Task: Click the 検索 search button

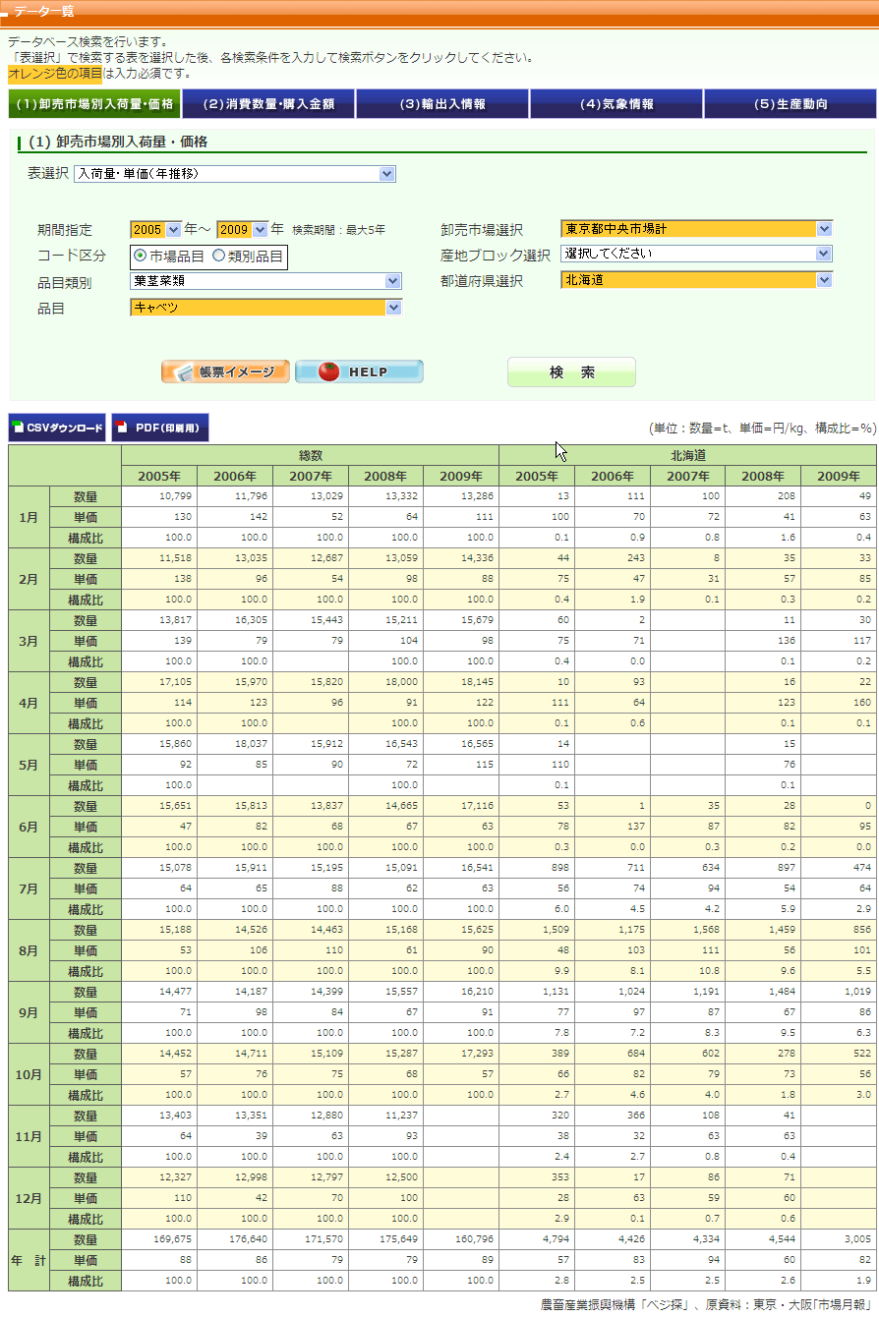Action: pyautogui.click(x=571, y=372)
